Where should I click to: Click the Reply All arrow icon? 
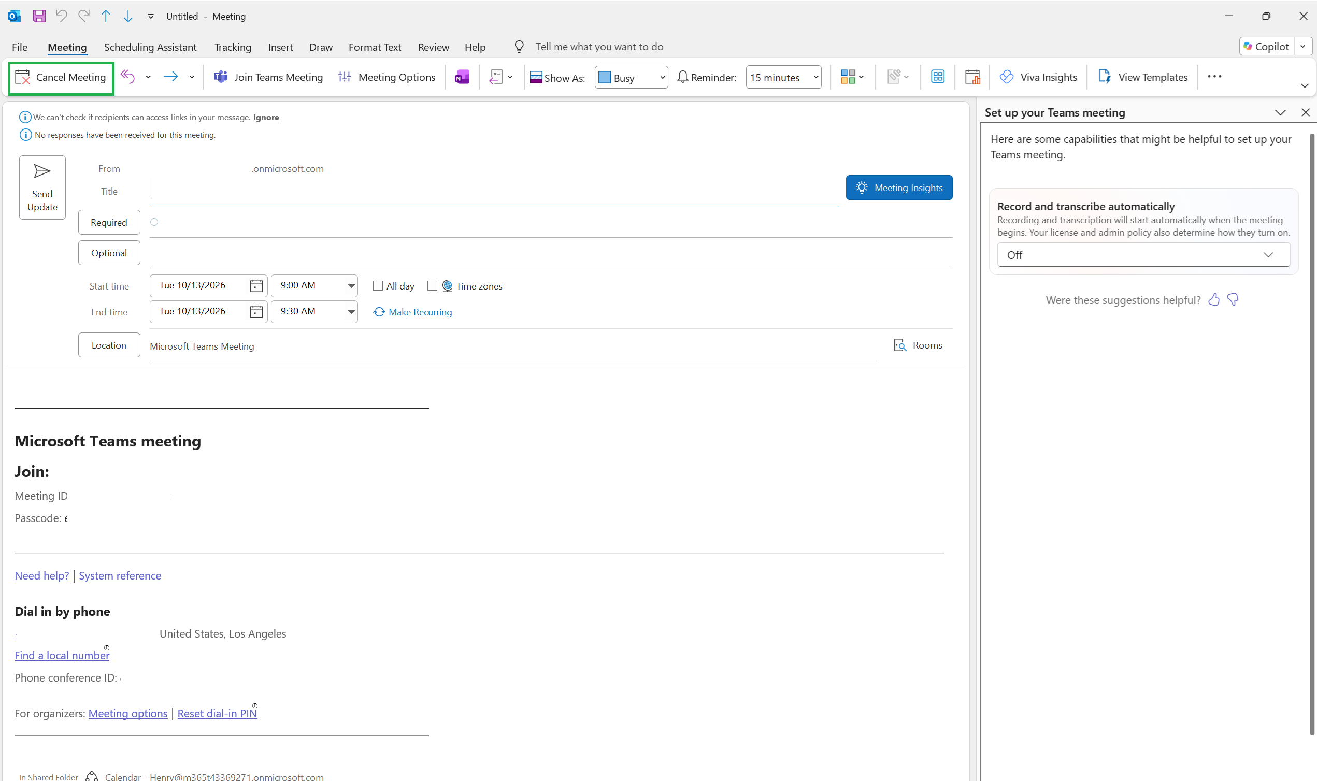click(x=128, y=77)
